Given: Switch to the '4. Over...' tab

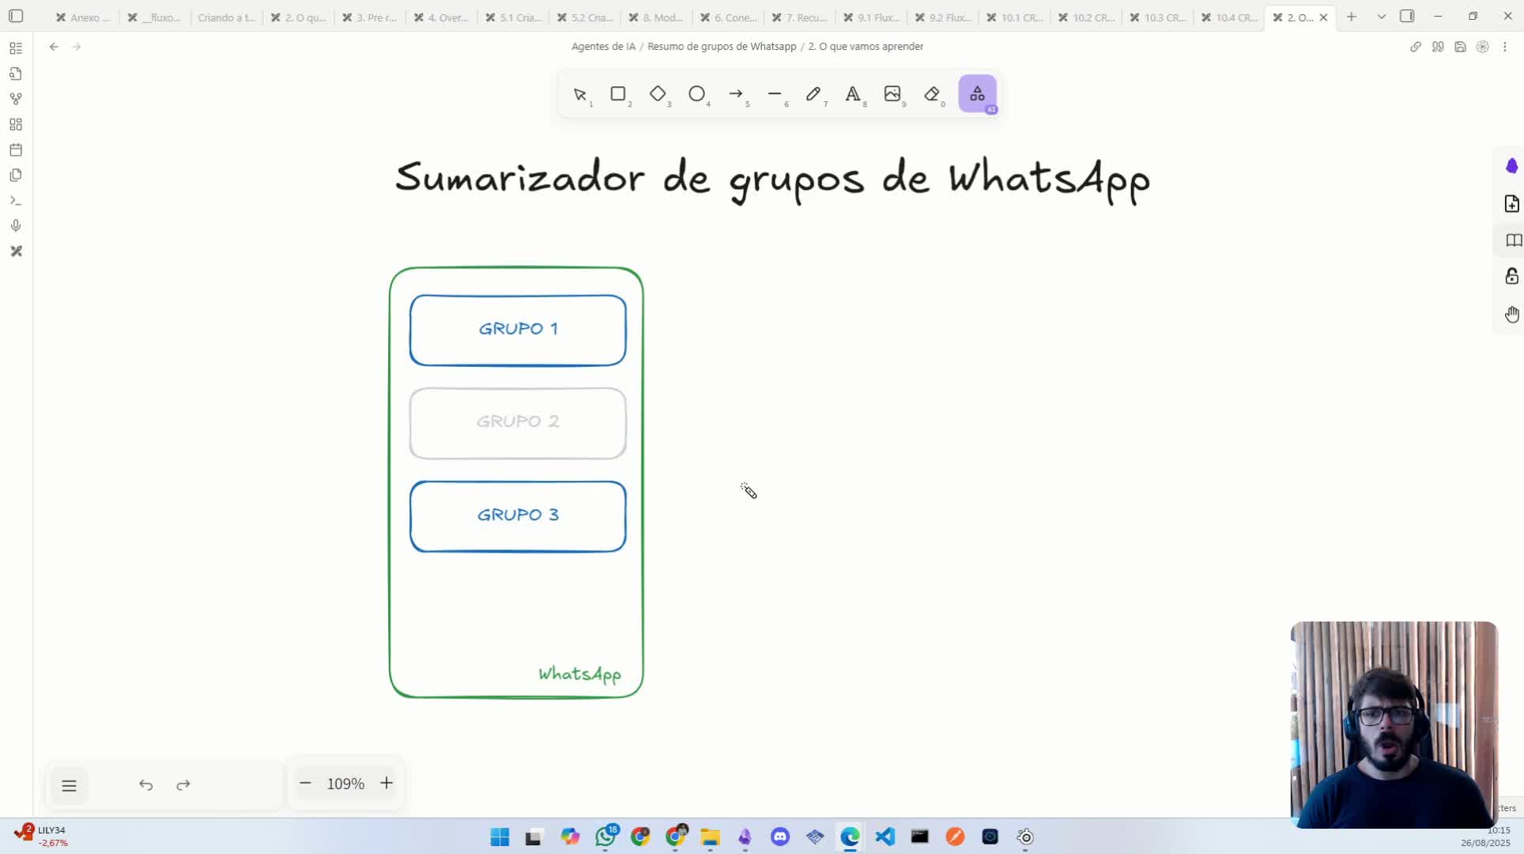Looking at the screenshot, I should click(440, 17).
